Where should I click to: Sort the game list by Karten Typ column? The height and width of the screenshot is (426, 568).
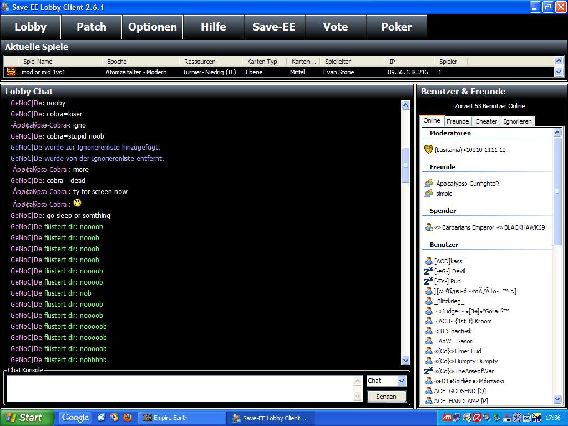pos(262,62)
